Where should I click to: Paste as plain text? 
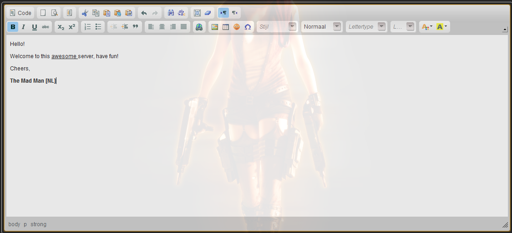click(x=117, y=13)
